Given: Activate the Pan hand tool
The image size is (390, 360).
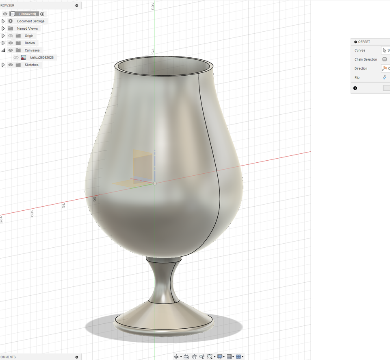Looking at the screenshot, I should [194, 357].
